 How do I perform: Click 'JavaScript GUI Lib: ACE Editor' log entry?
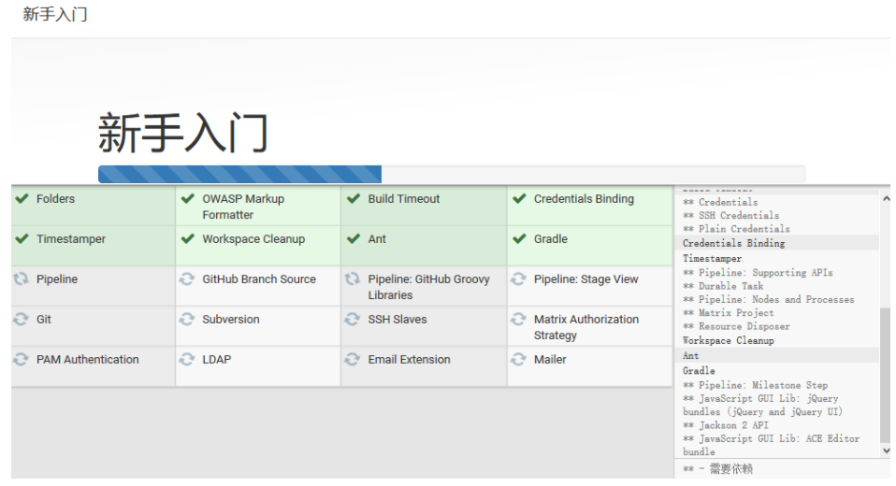point(772,445)
